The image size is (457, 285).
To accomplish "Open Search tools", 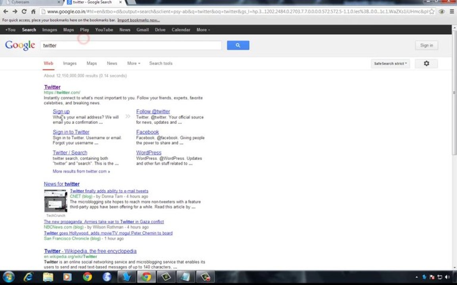I will click(x=161, y=63).
